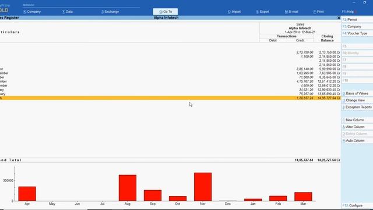Click the Credit column header
The width and height of the screenshot is (373, 210).
coord(300,40)
